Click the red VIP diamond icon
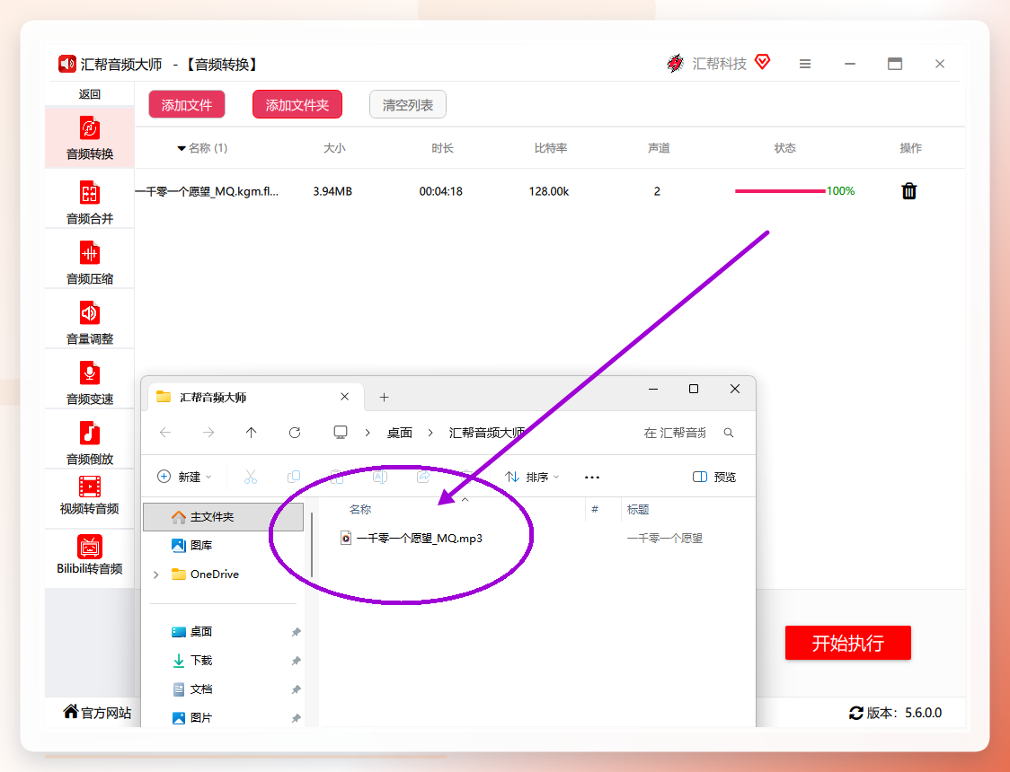Screen dimensions: 1010x772 point(762,62)
